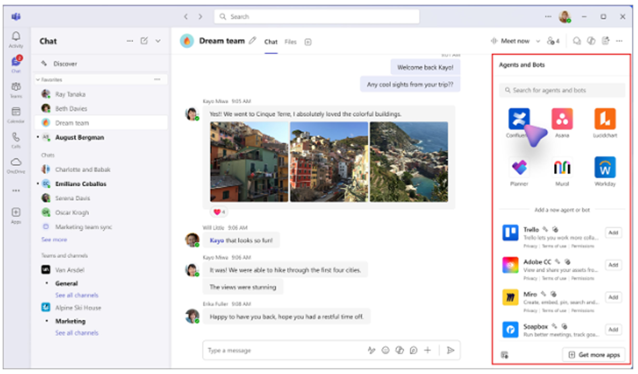
Task: Click the new chat compose icon
Action: [144, 41]
